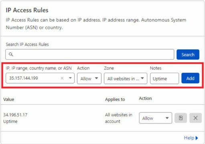Viewport: 205px width, 144px height.
Task: Click the 'Search IP Access Rules' label
Action: (27, 44)
